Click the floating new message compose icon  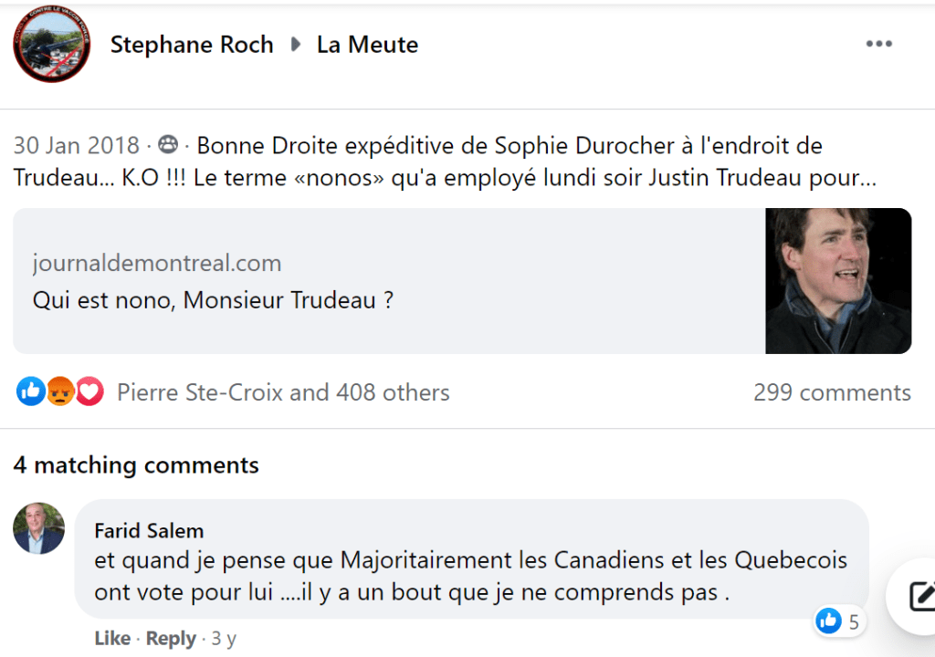coord(920,596)
